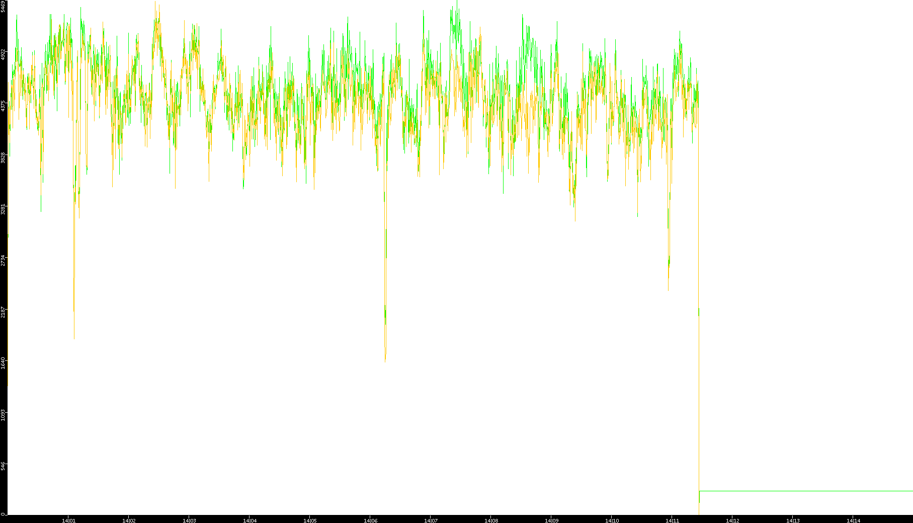Select the 3828 vertical axis label

(x=4, y=158)
